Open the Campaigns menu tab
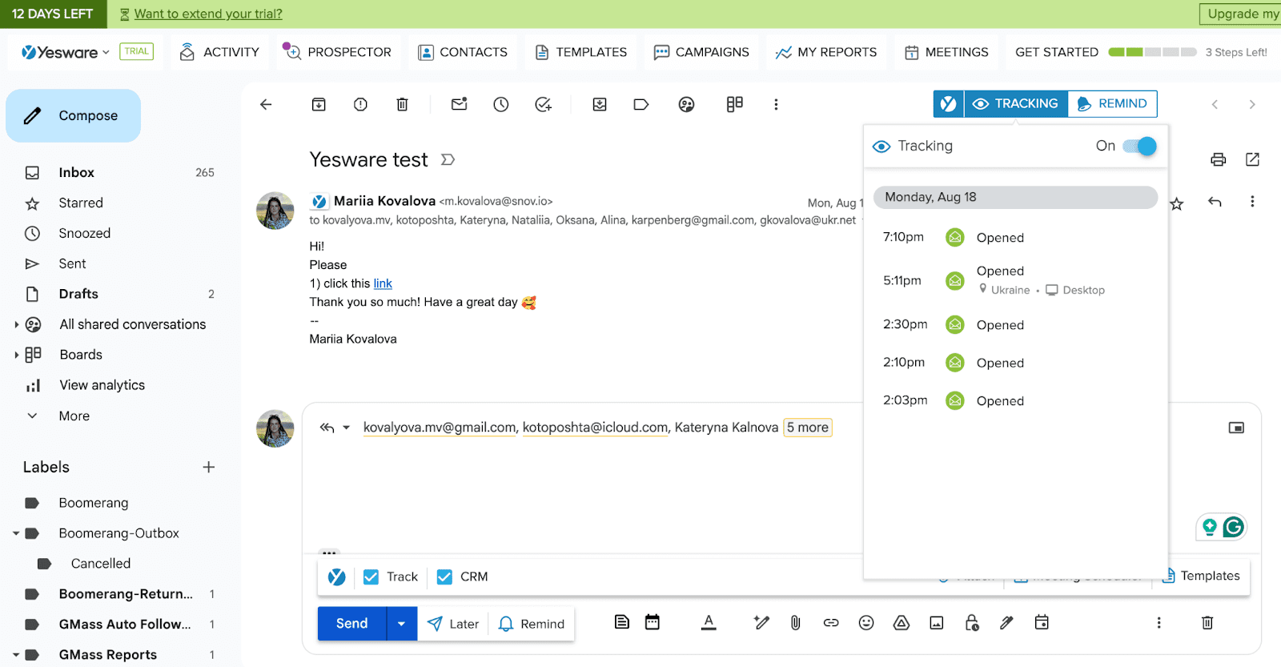Screen dimensions: 1281x667 tap(701, 52)
